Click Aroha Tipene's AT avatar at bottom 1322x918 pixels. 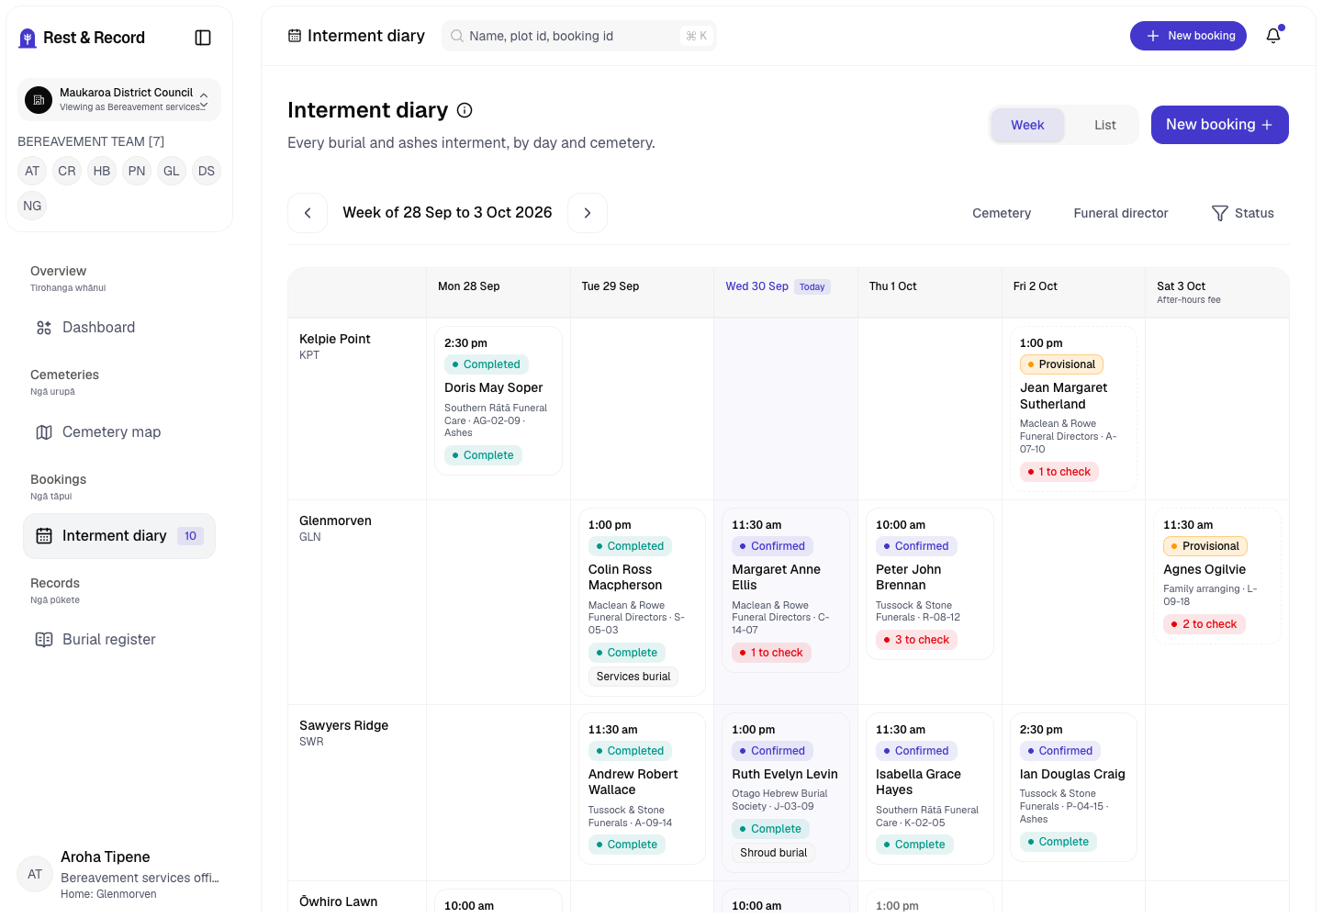coord(35,874)
